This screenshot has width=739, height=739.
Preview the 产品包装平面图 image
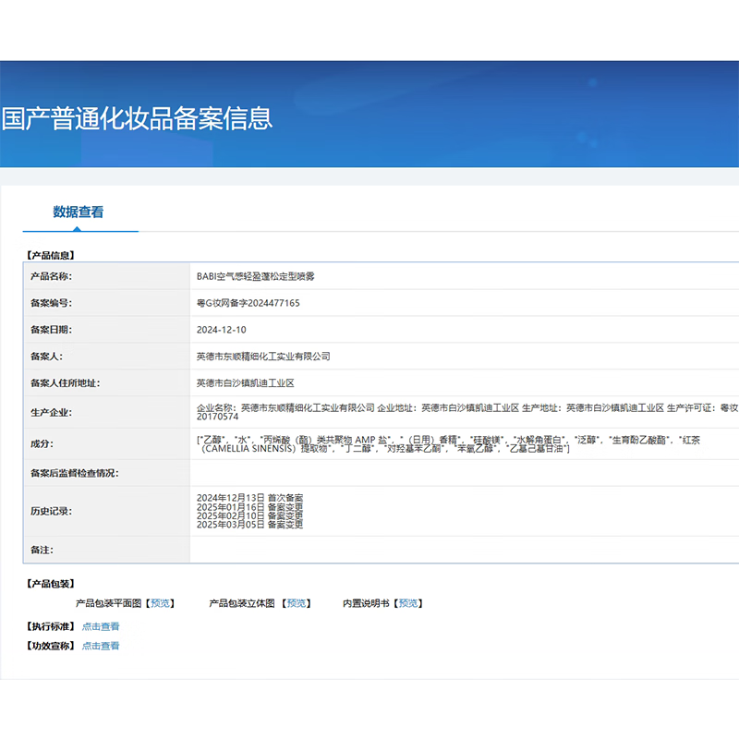click(161, 603)
